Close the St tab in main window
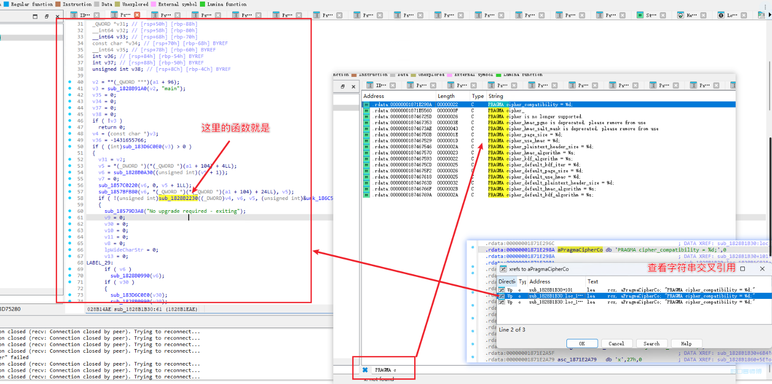Screen dimensions: 772x384 662,15
